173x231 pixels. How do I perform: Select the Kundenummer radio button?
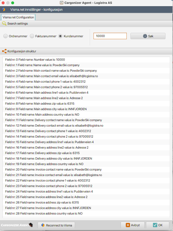pos(60,36)
